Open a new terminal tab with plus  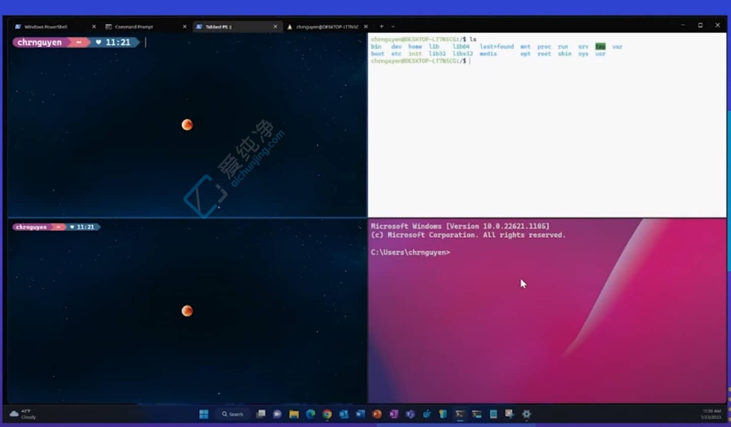click(382, 26)
